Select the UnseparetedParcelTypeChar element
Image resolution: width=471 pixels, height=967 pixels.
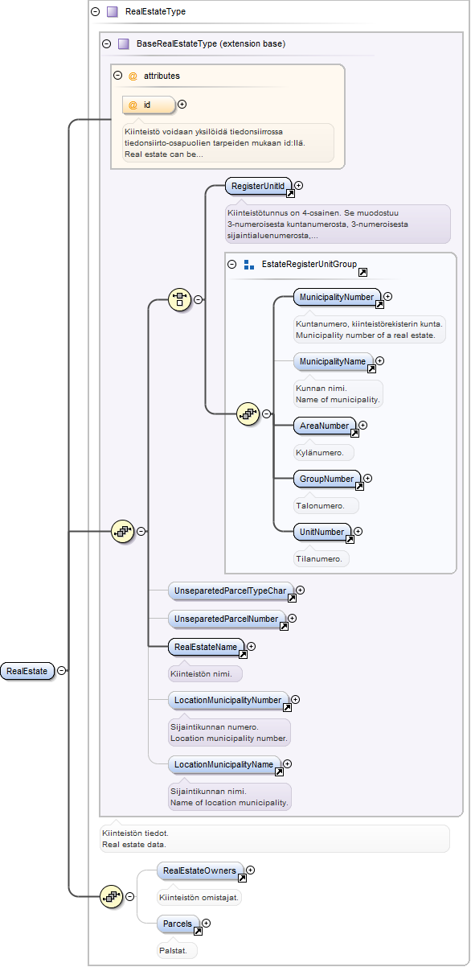231,591
